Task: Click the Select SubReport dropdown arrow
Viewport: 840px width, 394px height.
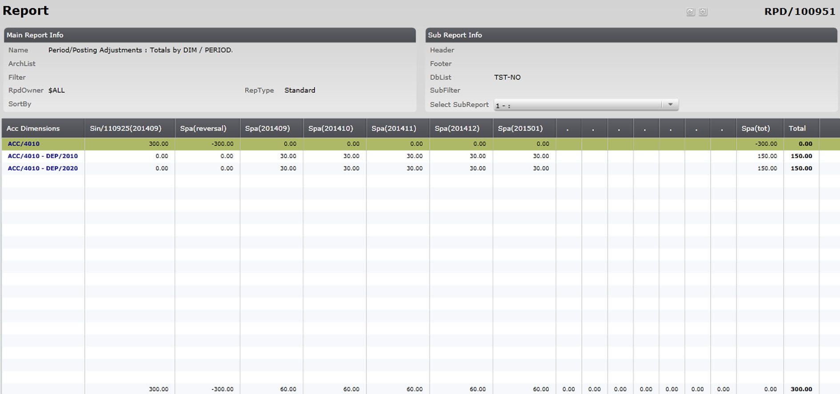Action: (x=670, y=104)
